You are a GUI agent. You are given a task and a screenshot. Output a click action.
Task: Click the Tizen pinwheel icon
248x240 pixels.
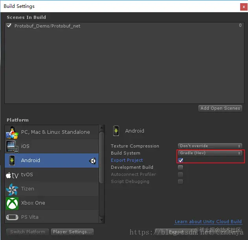pyautogui.click(x=12, y=189)
